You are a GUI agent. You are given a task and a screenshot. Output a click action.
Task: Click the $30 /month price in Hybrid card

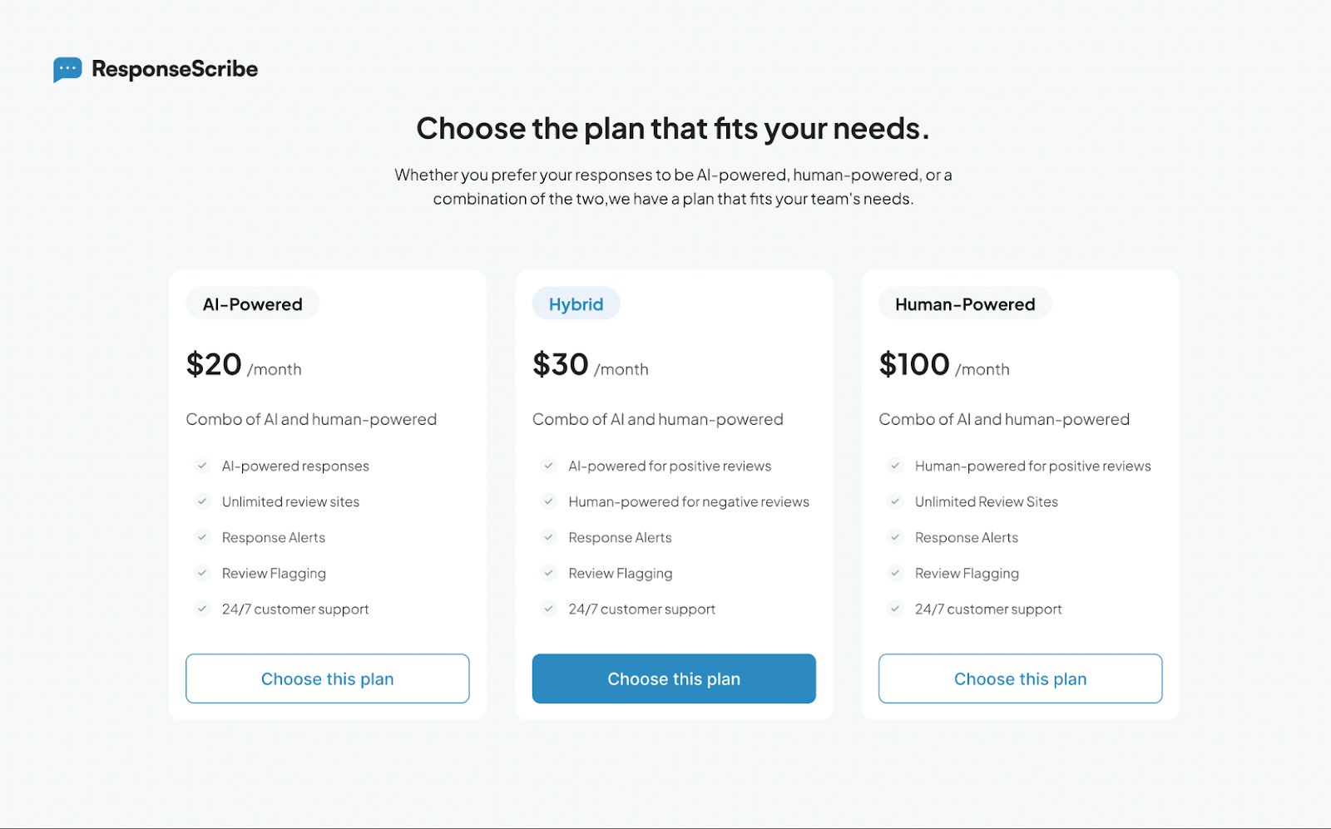pos(590,366)
